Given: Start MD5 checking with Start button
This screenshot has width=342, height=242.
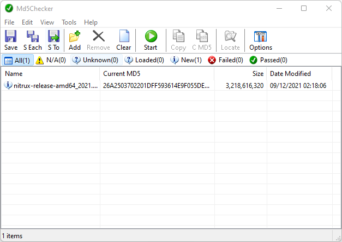Looking at the screenshot, I should coord(151,40).
